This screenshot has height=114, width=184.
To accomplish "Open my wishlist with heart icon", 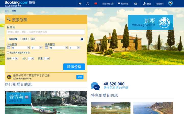I will [x=123, y=4].
